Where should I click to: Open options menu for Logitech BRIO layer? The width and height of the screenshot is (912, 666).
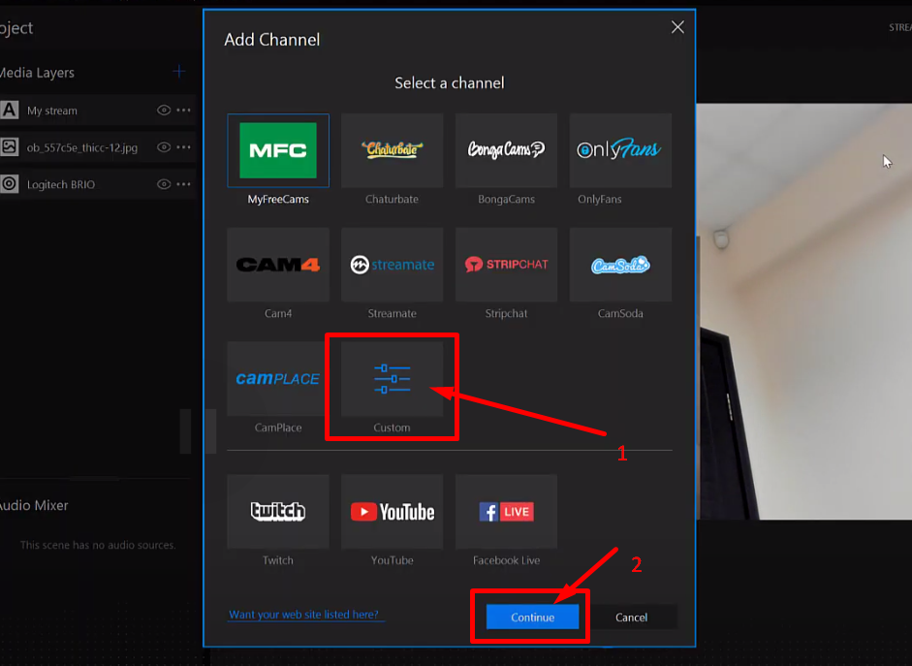click(x=183, y=184)
